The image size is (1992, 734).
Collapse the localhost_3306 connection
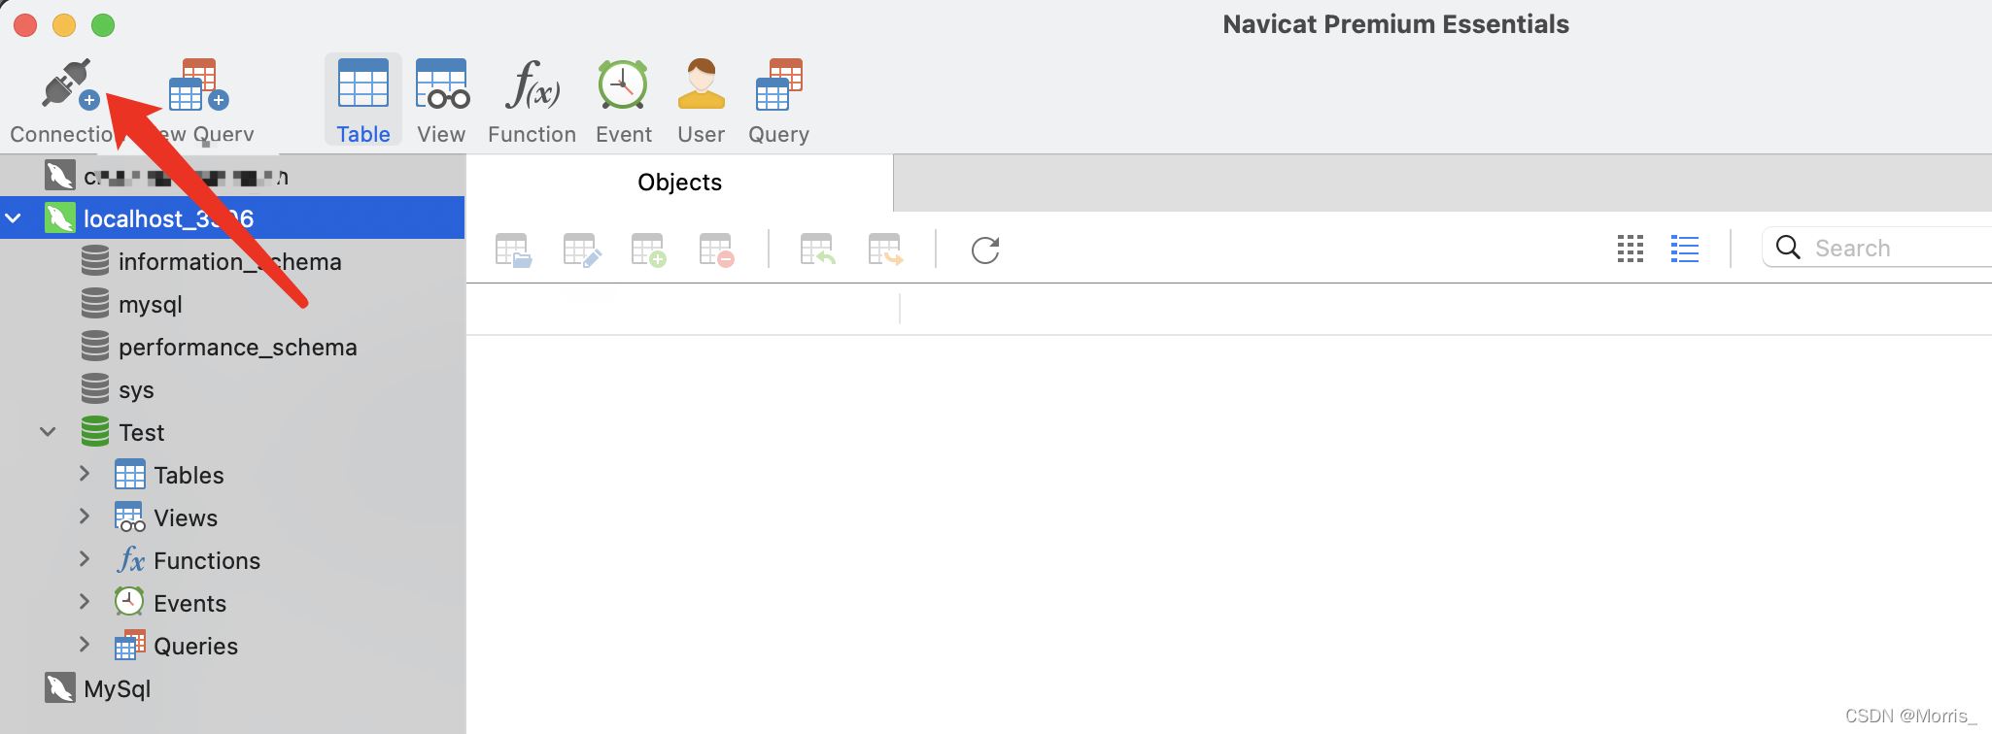coord(14,218)
